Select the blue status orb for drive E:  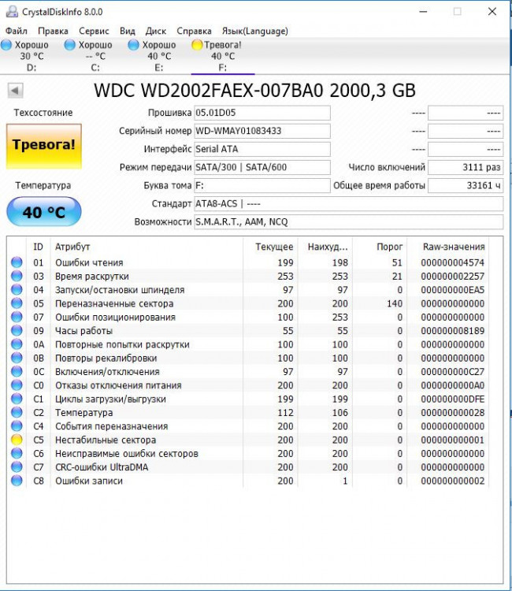point(133,45)
